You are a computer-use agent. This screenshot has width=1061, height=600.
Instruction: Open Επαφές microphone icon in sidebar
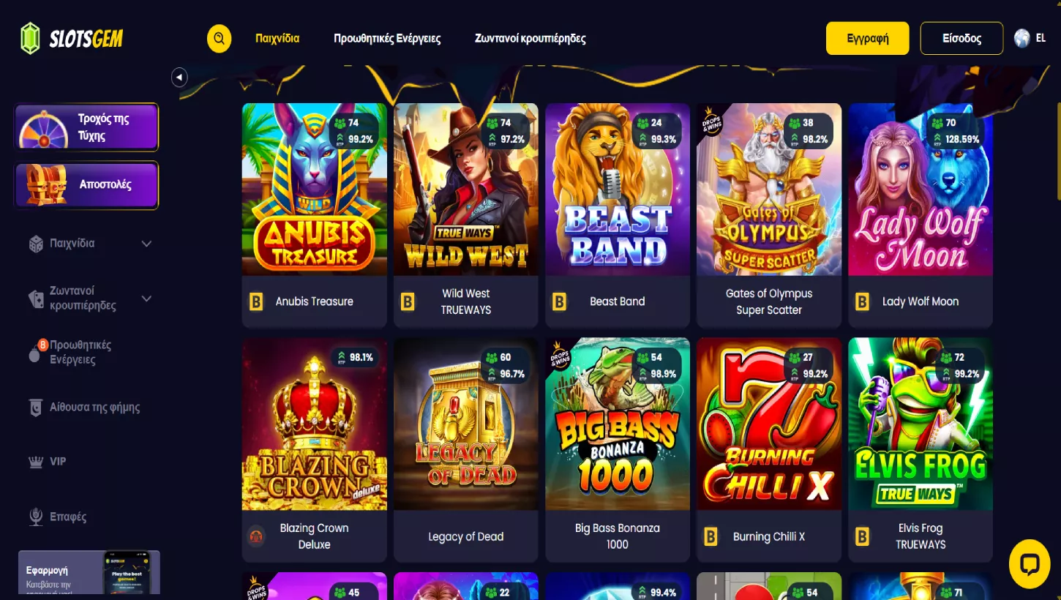(35, 517)
